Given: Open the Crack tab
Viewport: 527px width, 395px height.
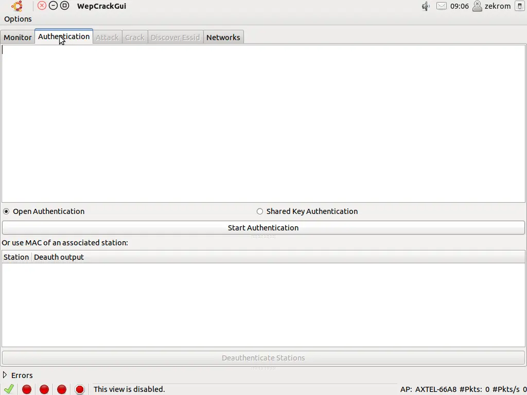Looking at the screenshot, I should (135, 37).
